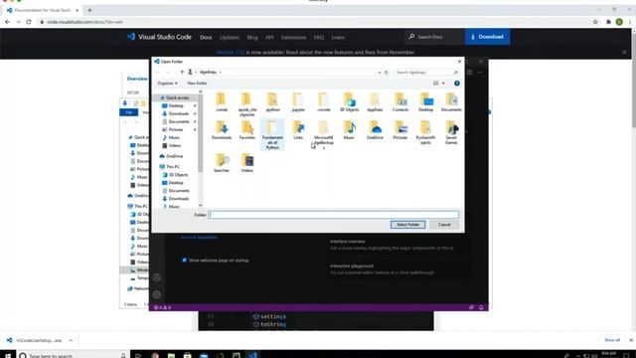Focus the Folder name input field

(334, 215)
